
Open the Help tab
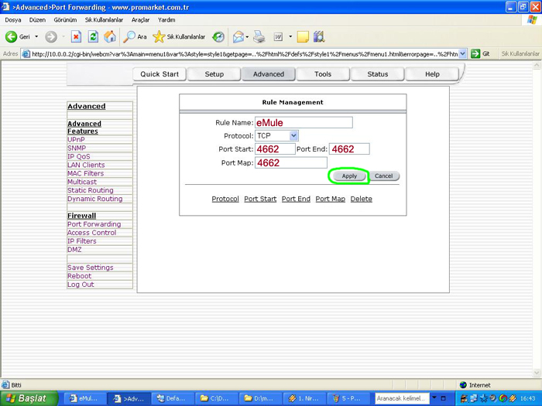coord(432,74)
